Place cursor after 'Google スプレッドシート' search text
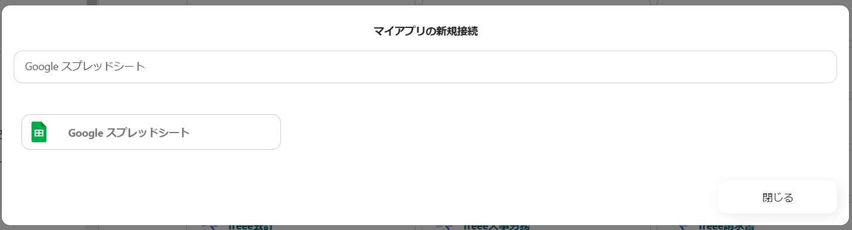Image resolution: width=852 pixels, height=230 pixels. (x=146, y=67)
